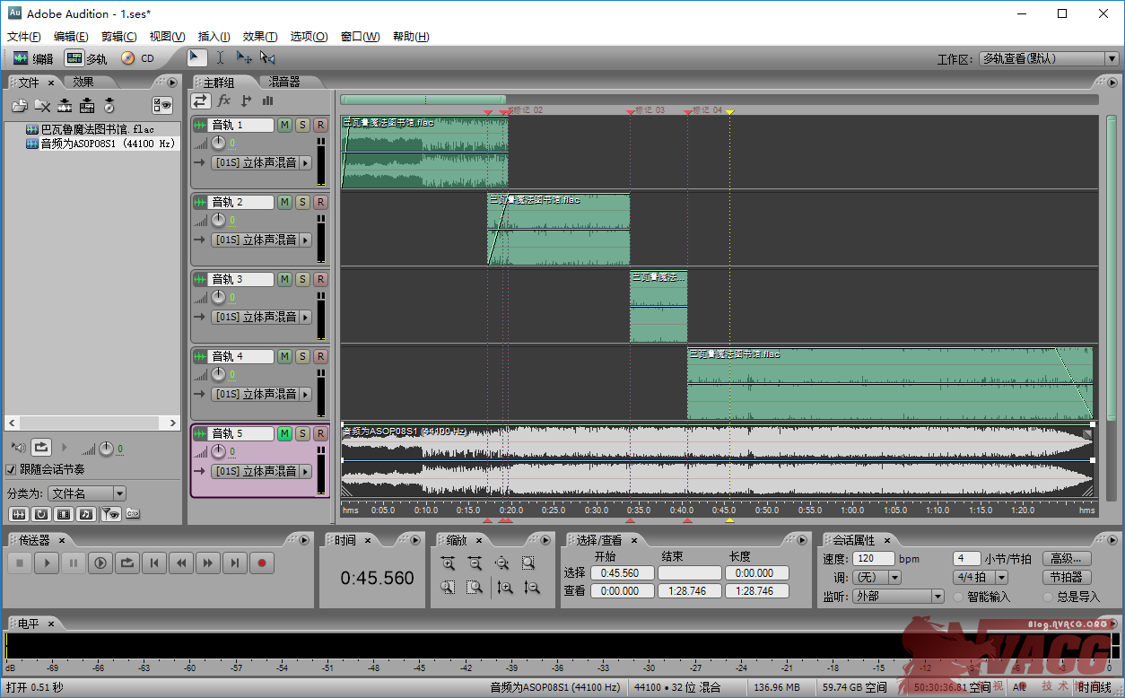
Task: Solo track 3 with S button
Action: (x=302, y=280)
